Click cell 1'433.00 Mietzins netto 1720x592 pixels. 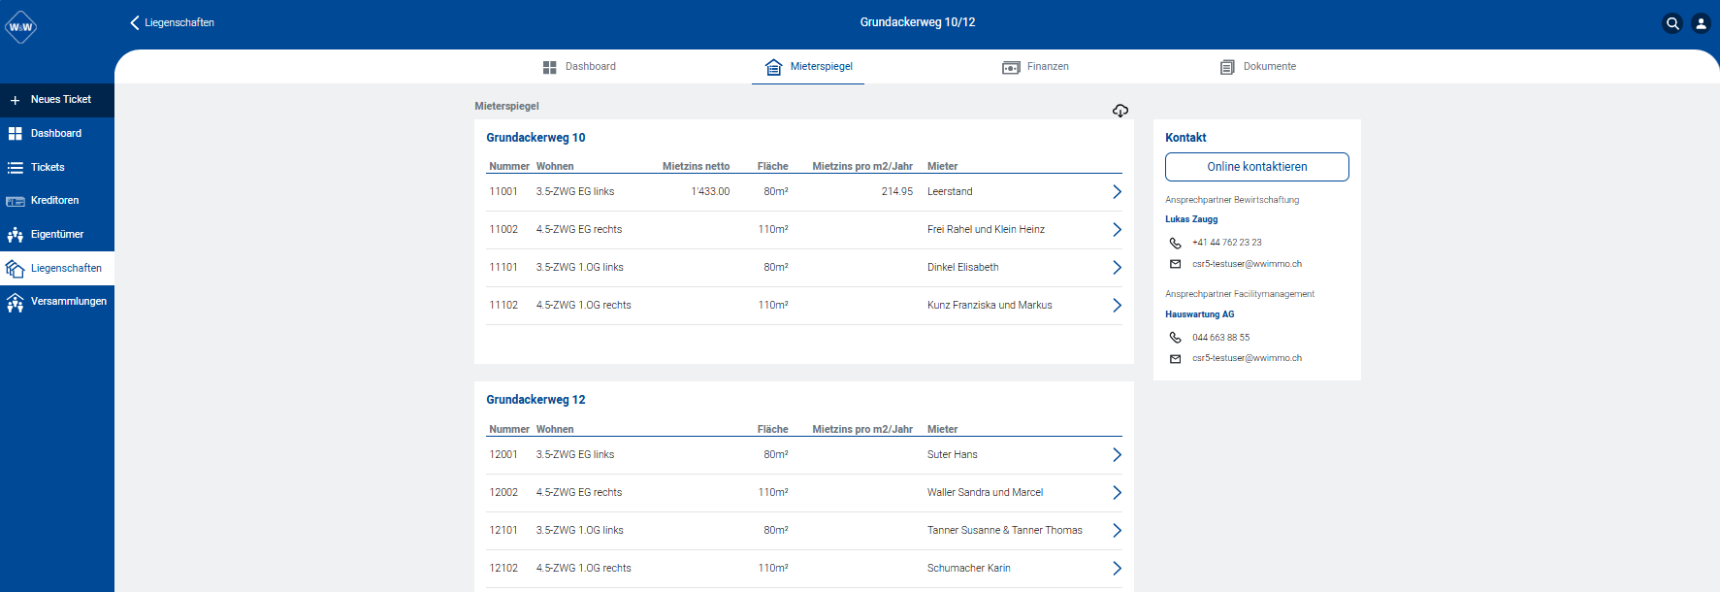tap(710, 192)
